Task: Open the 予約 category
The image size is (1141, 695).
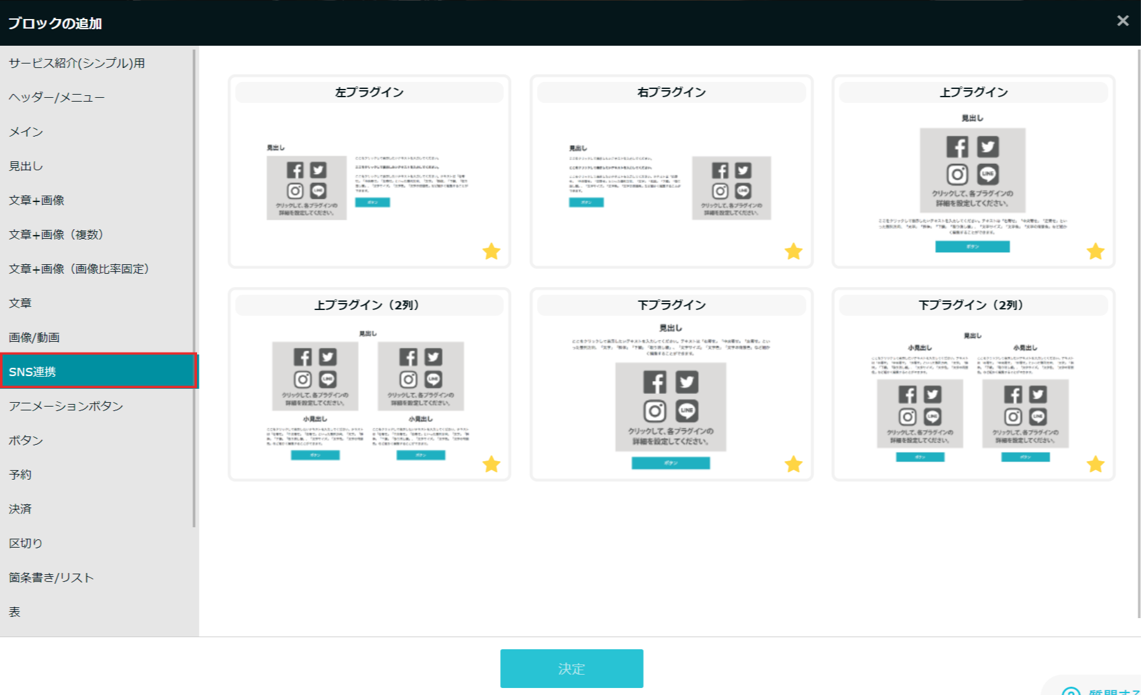Action: (97, 475)
